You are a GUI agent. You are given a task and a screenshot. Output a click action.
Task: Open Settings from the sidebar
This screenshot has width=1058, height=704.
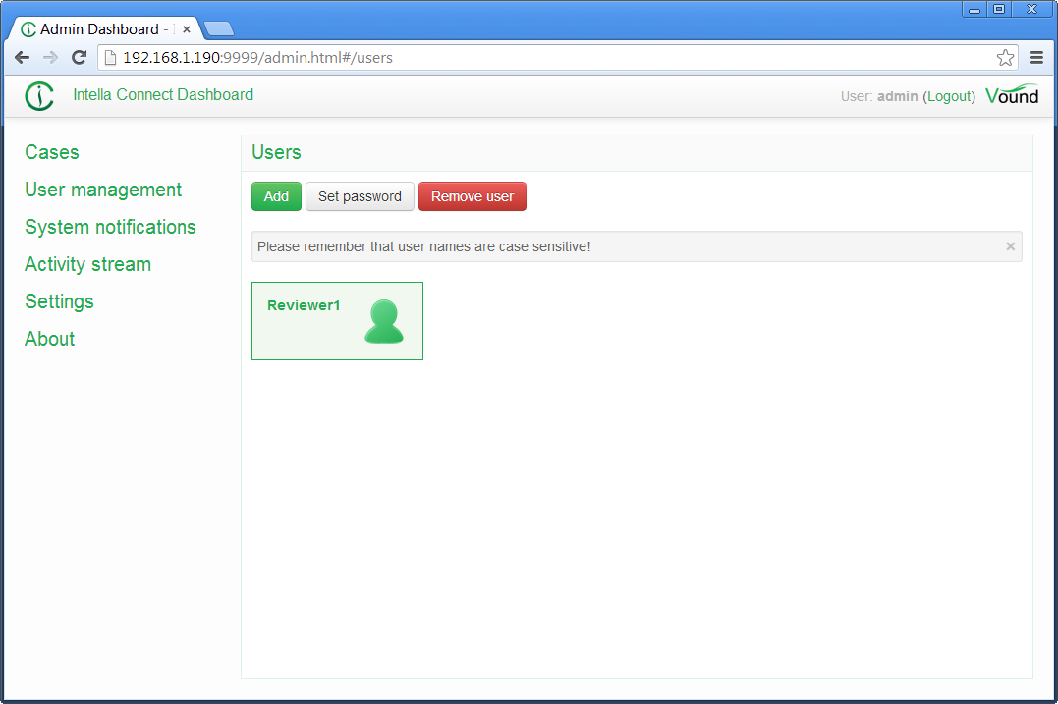(x=59, y=301)
